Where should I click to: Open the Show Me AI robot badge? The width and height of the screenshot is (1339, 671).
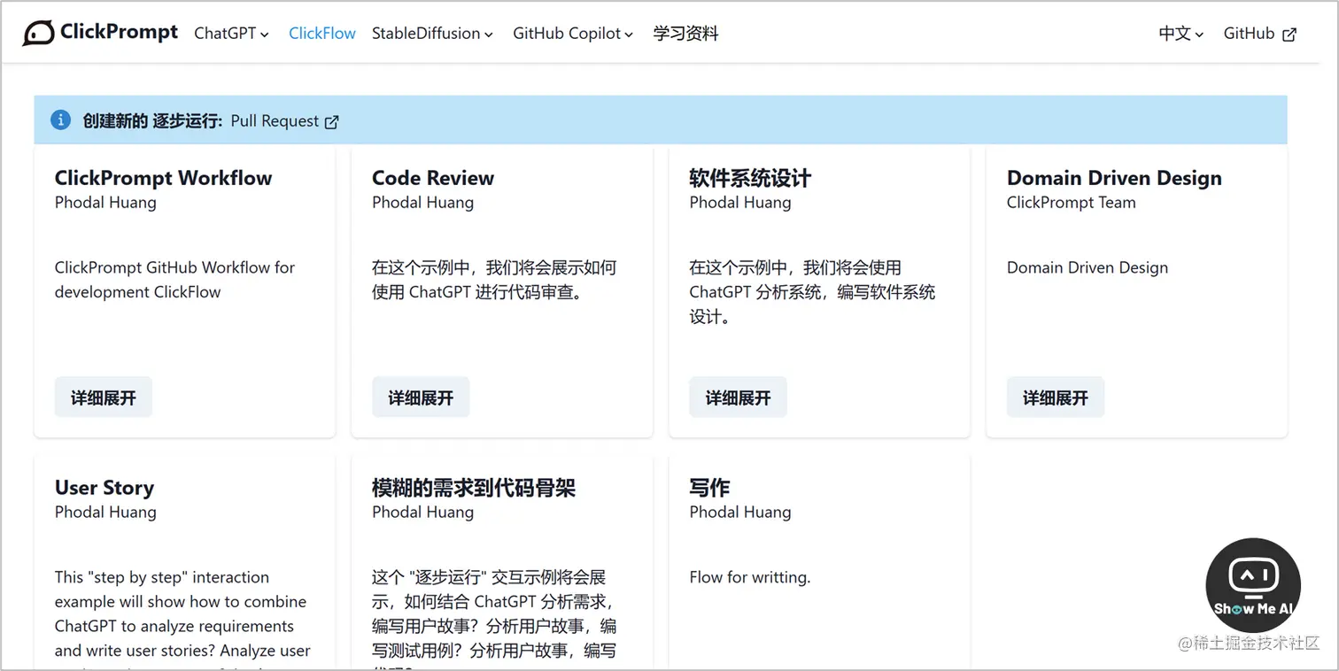click(1252, 584)
